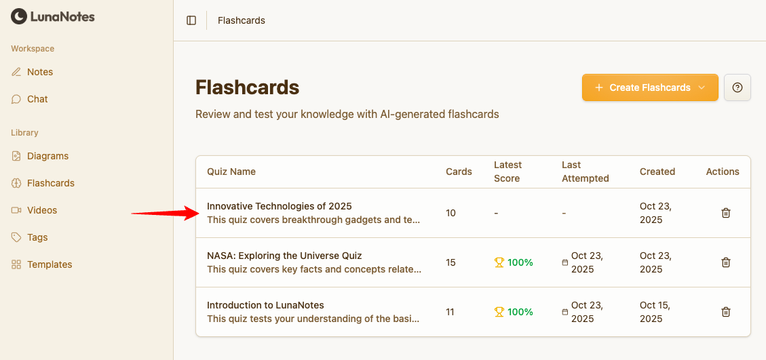Toggle the sidebar panel icon
Image resolution: width=766 pixels, height=360 pixels.
(x=191, y=20)
